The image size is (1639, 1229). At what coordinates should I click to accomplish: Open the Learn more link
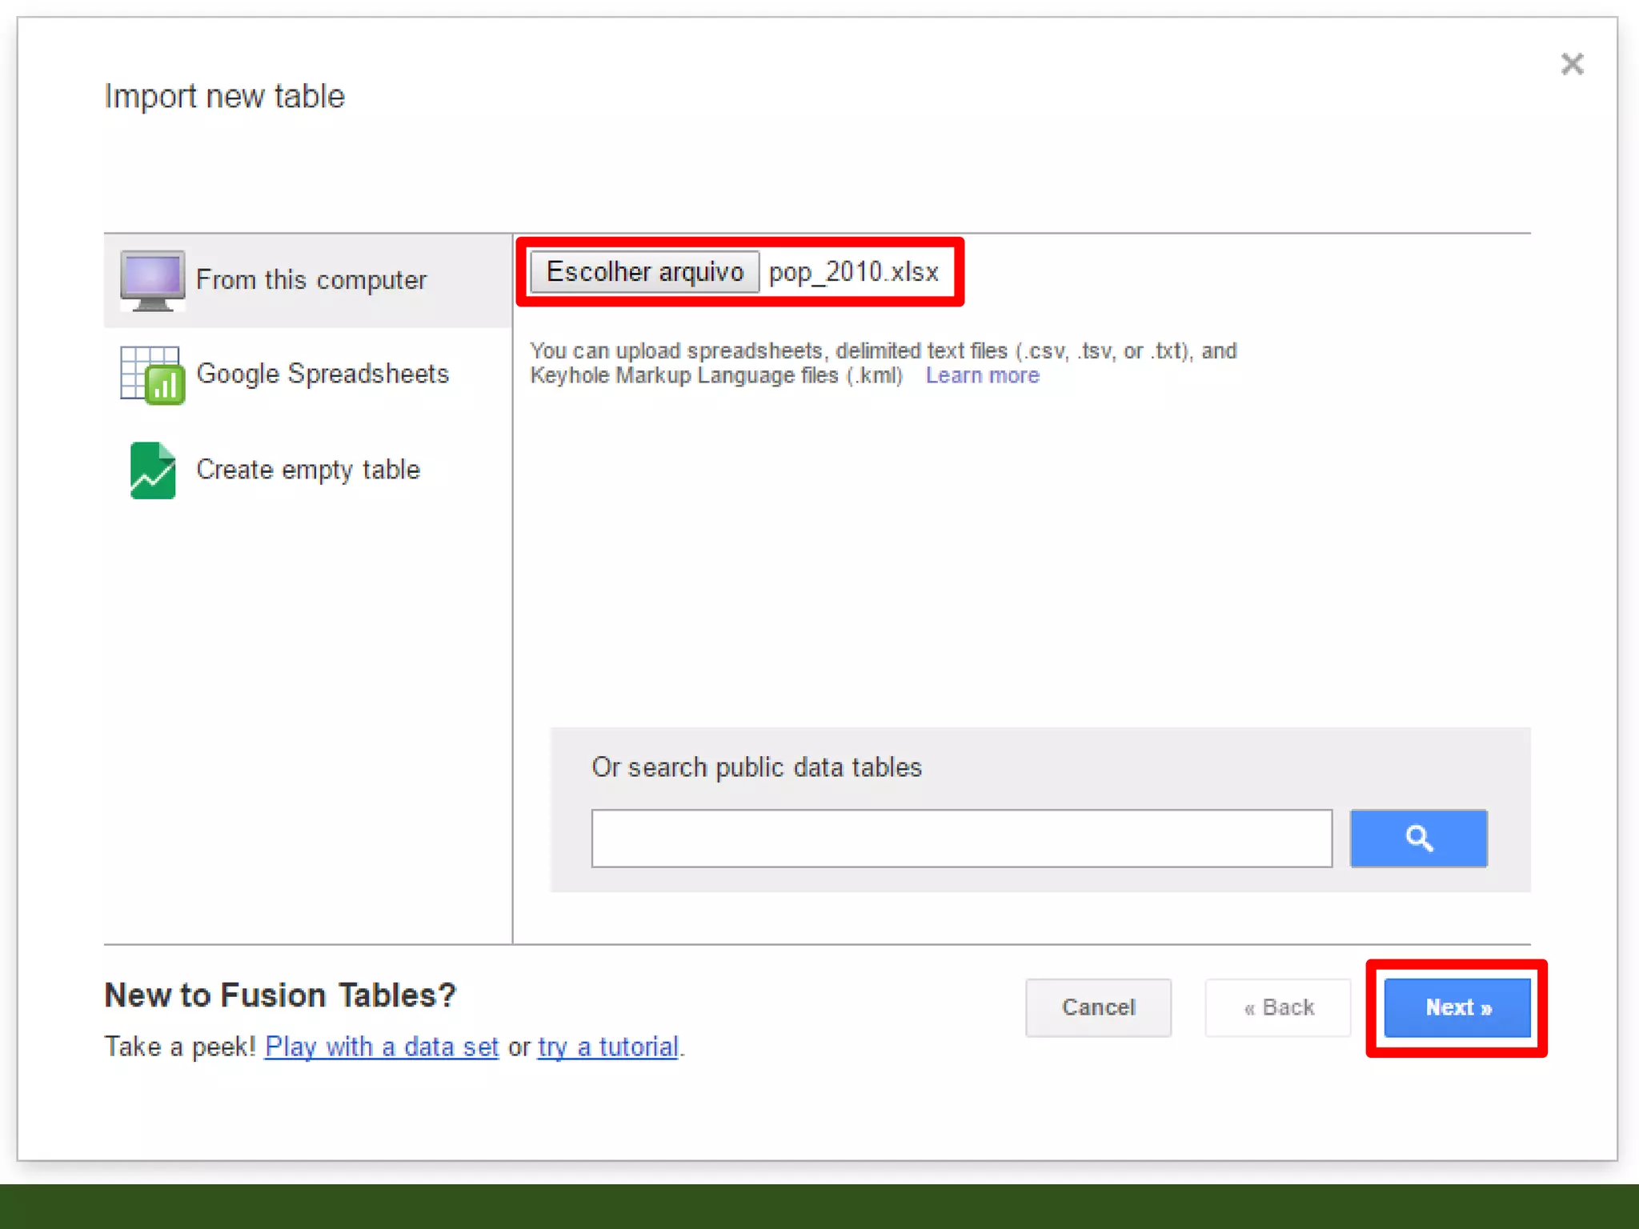(x=982, y=375)
